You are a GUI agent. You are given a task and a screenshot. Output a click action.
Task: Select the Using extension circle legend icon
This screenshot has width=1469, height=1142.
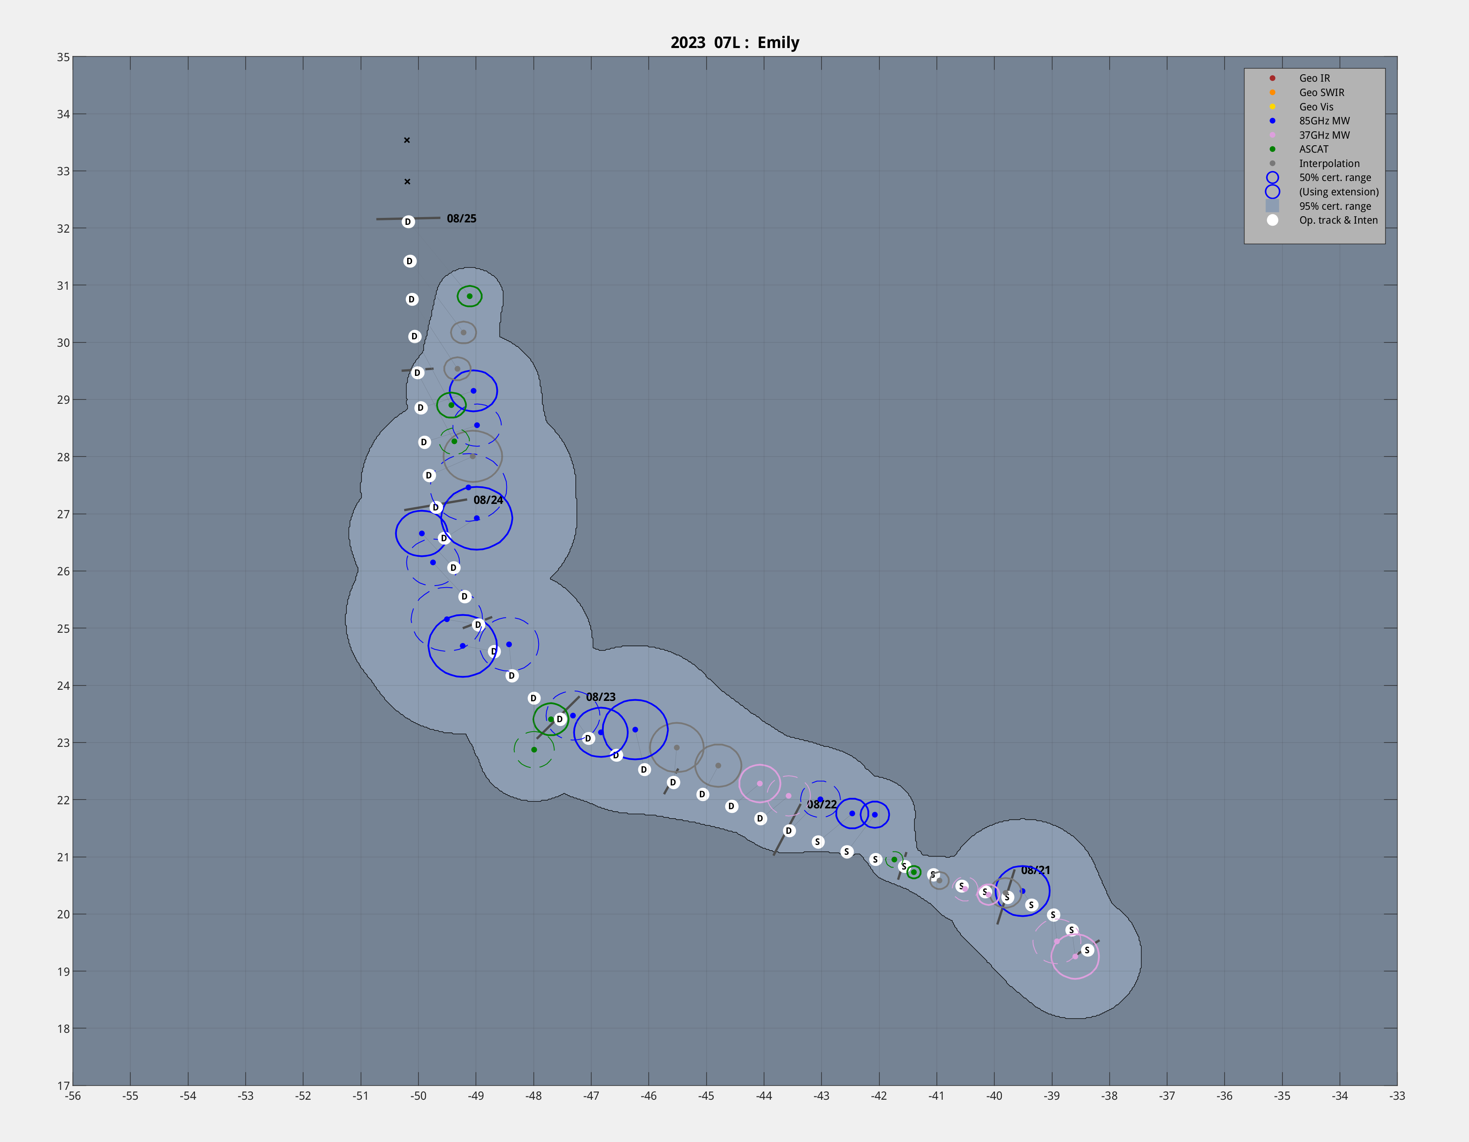[x=1272, y=192]
